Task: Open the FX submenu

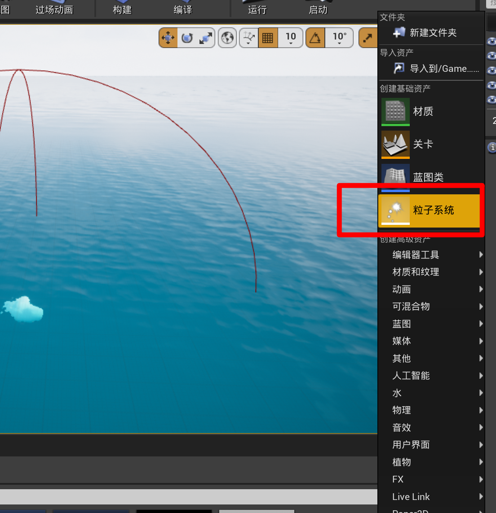Action: point(431,479)
